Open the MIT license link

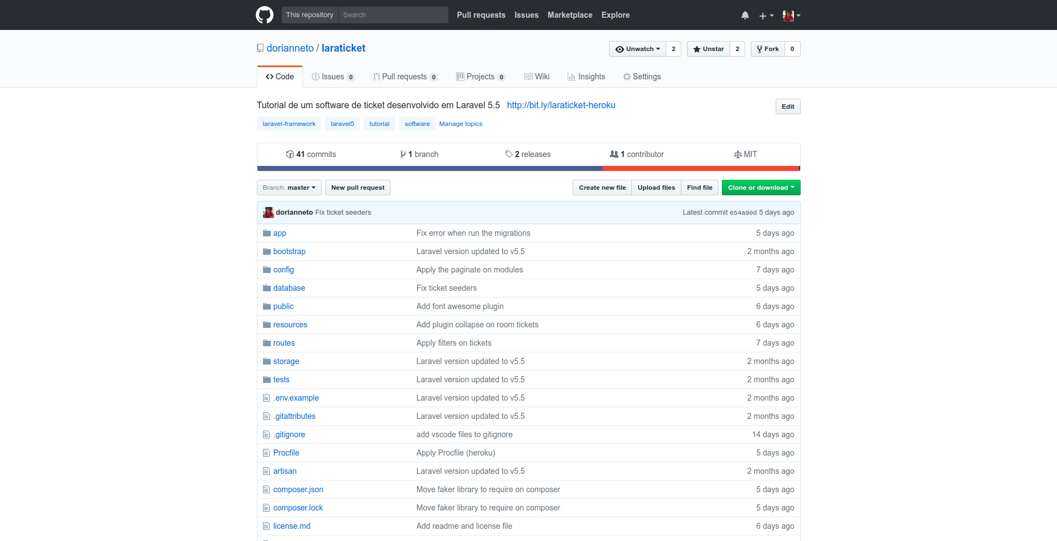[745, 154]
